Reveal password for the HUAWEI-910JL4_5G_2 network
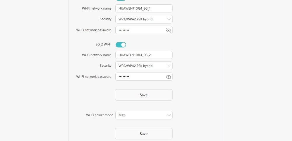 pos(168,77)
